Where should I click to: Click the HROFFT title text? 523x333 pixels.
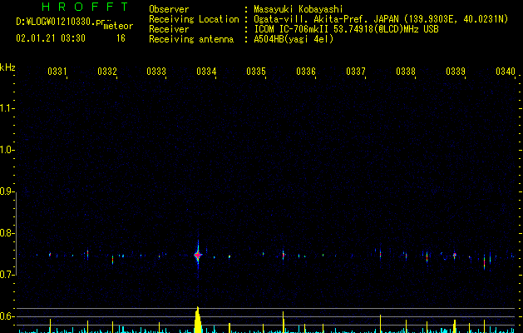[x=86, y=7]
